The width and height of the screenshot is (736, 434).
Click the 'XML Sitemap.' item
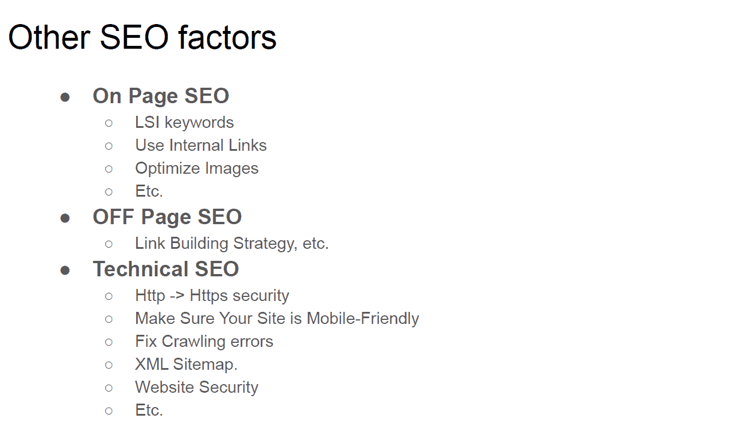pos(186,365)
